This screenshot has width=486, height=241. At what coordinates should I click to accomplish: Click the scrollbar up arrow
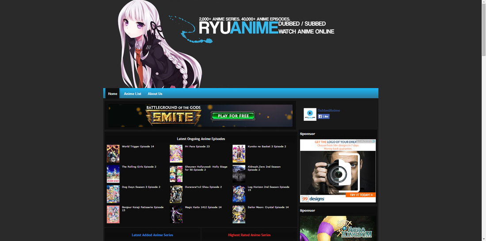coord(483,2)
